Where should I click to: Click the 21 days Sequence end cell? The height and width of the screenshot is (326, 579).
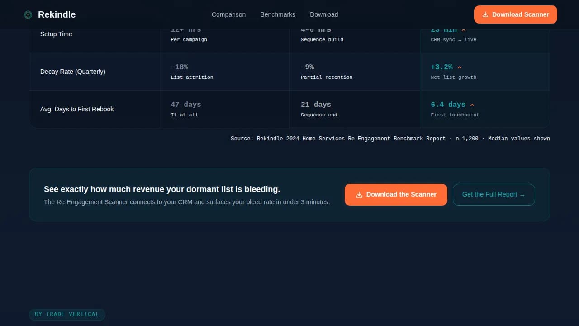pos(355,109)
